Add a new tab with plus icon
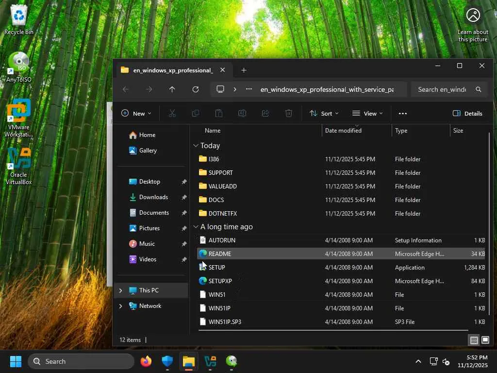 click(244, 70)
